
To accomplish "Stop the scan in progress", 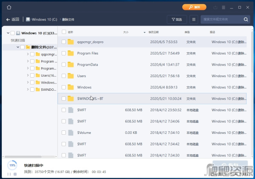I will tap(15, 174).
